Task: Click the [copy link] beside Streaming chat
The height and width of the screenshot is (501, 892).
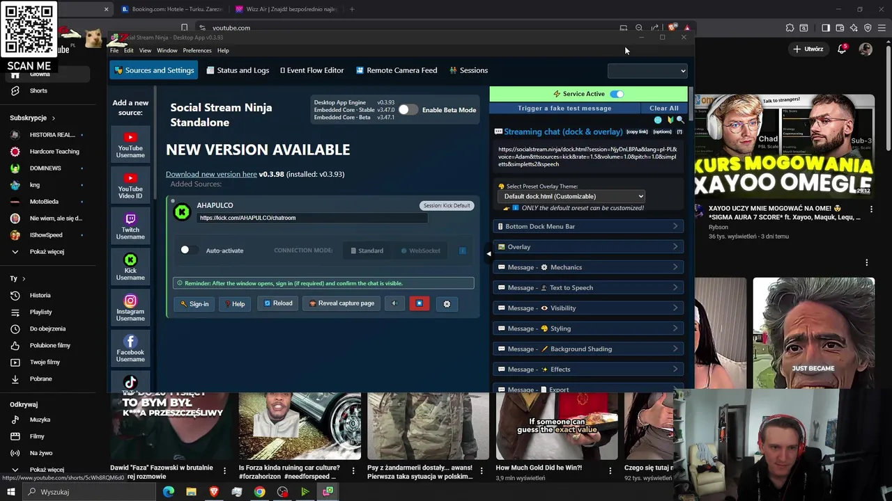Action: click(637, 132)
